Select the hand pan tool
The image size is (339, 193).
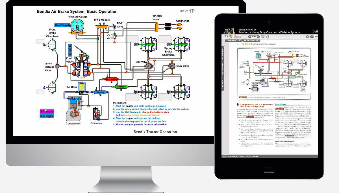tap(267, 37)
